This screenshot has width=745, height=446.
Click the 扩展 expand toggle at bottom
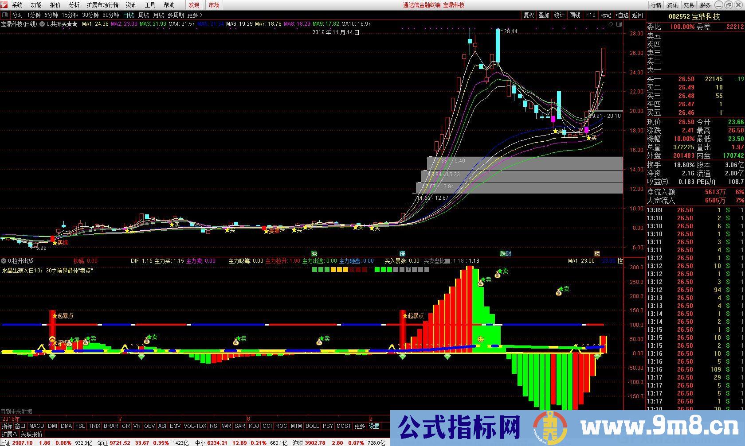(x=9, y=434)
